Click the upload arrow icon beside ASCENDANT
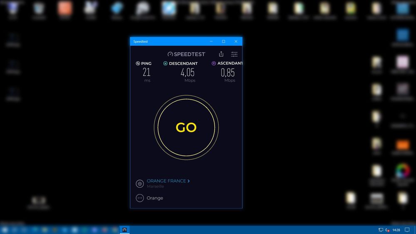This screenshot has width=416, height=234. click(214, 64)
